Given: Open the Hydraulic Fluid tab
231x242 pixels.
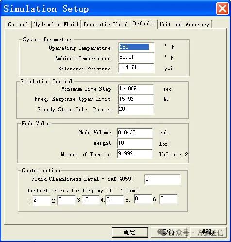Looking at the screenshot, I should click(x=56, y=24).
